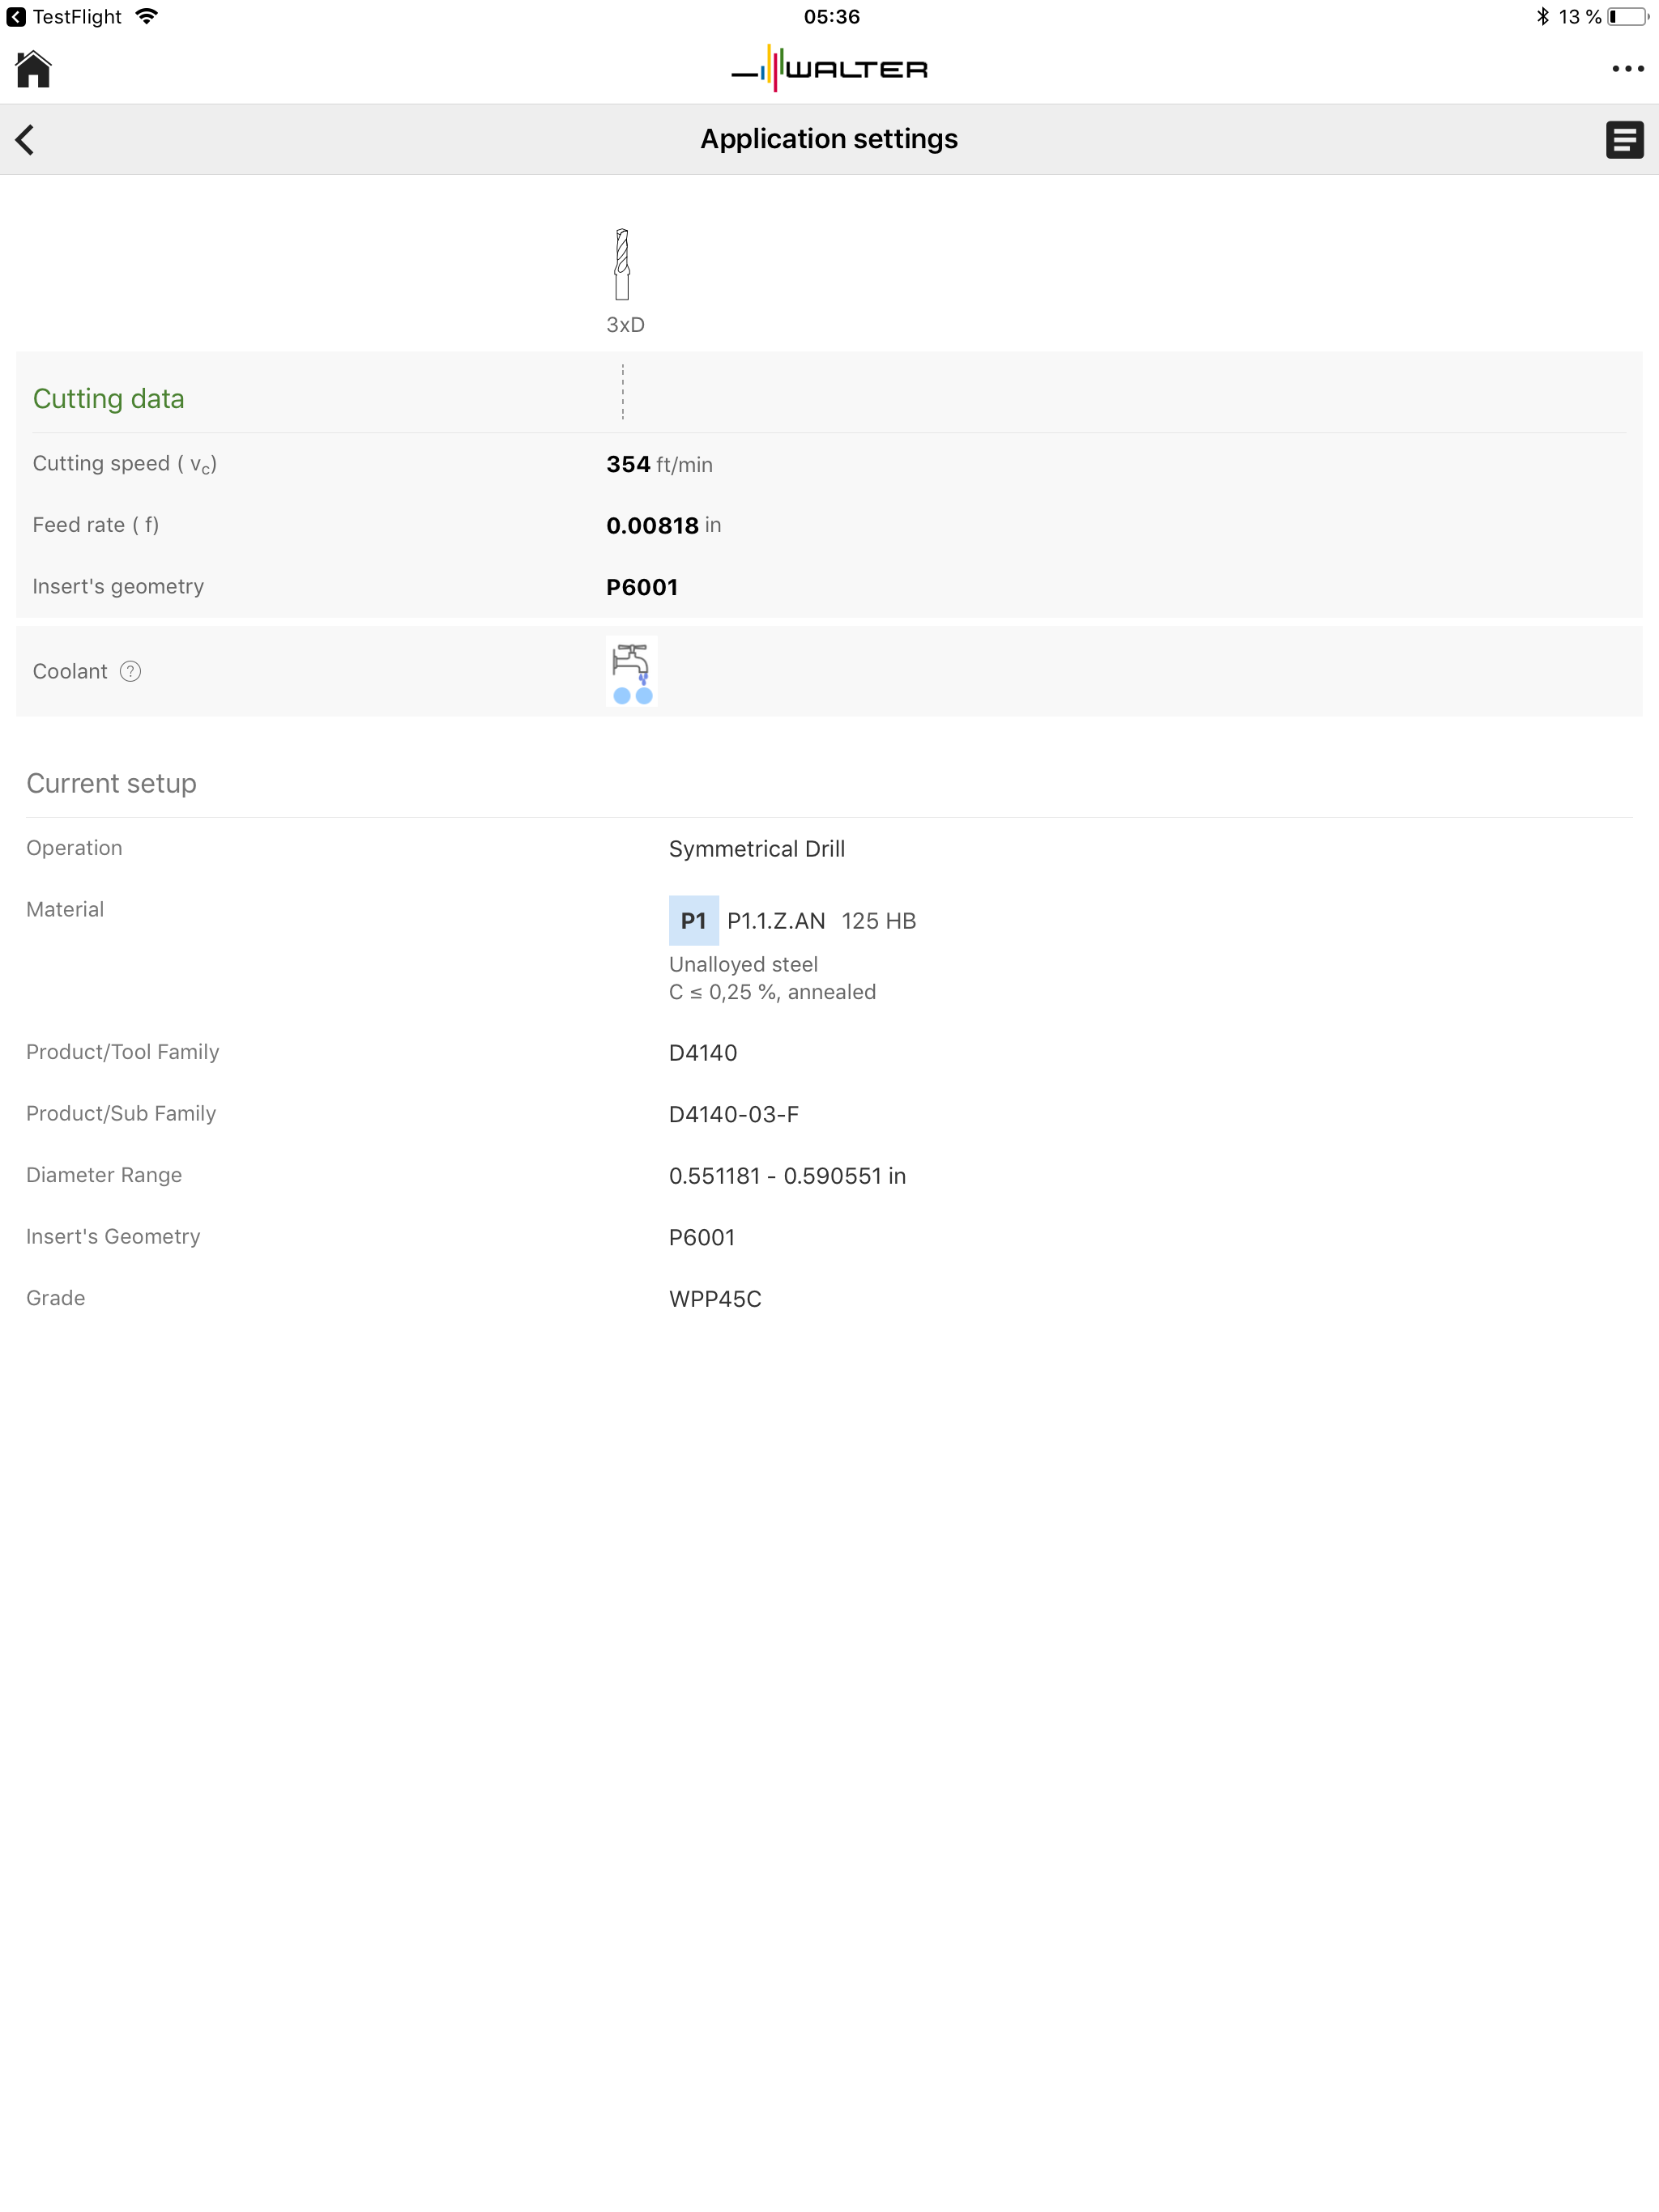Tap the back arrow chevron
The width and height of the screenshot is (1659, 2212).
25,139
